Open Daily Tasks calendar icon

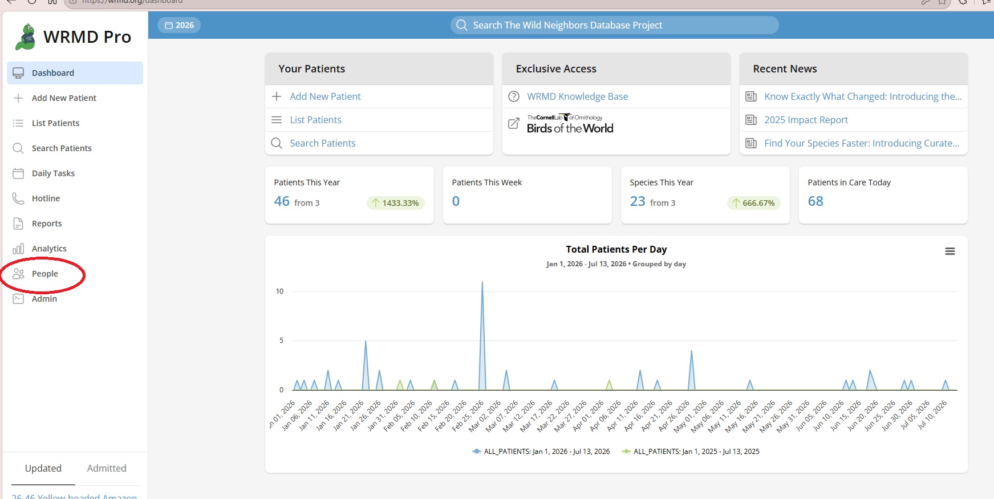[18, 173]
